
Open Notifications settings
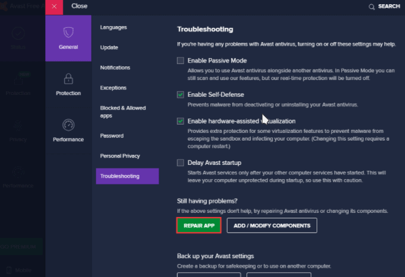click(x=115, y=68)
